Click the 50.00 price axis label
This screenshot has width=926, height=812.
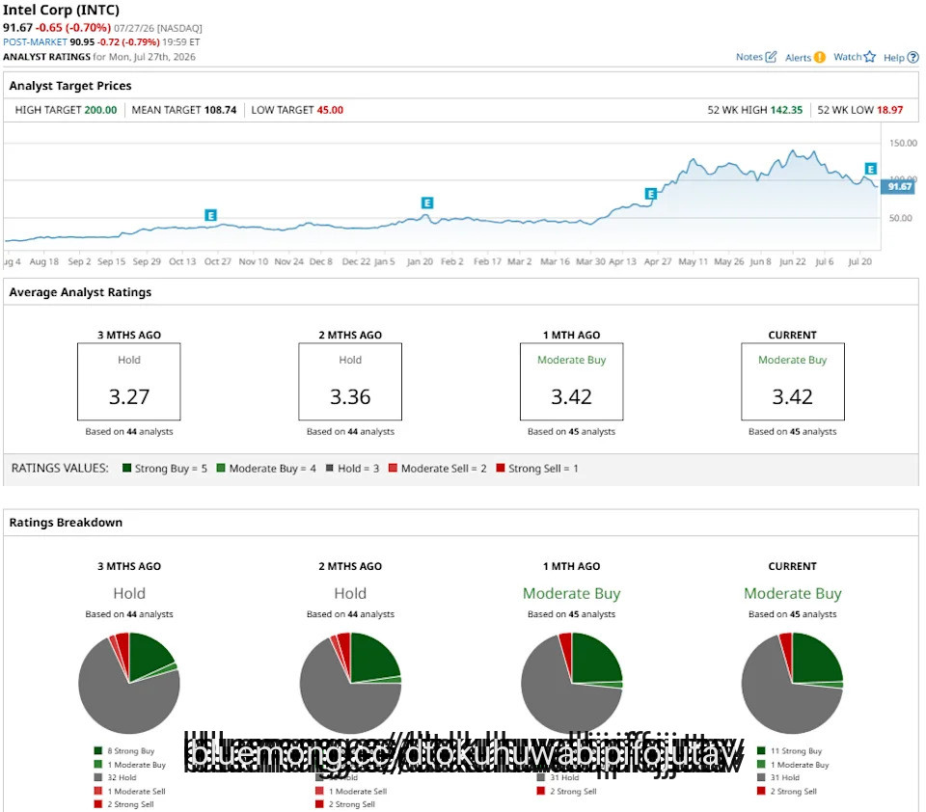[x=901, y=218]
